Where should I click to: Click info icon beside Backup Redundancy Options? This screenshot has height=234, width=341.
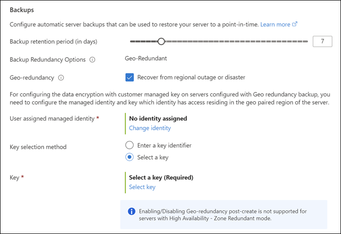tap(92, 60)
